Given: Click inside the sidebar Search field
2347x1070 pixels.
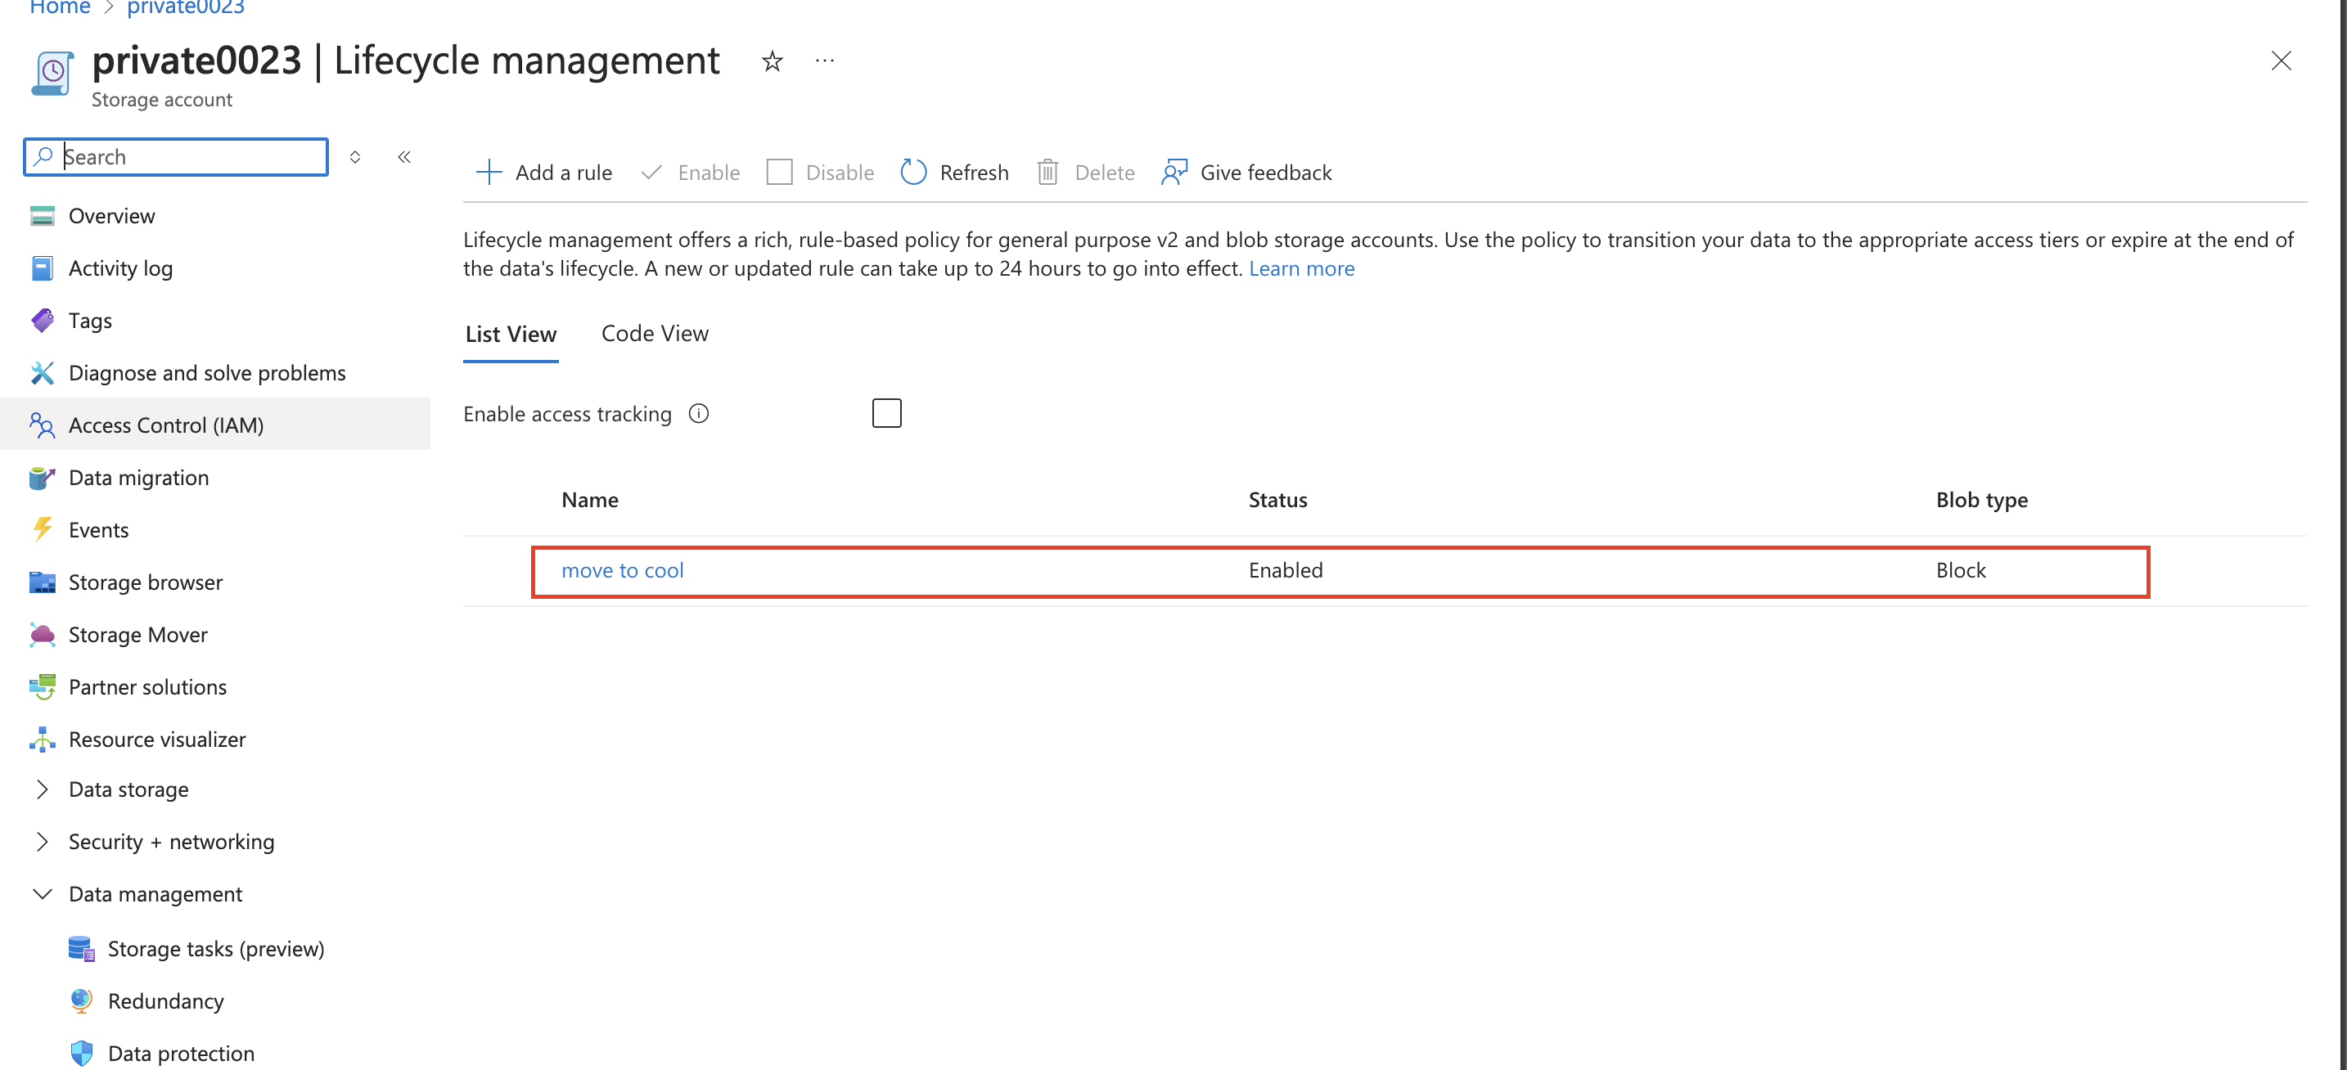Looking at the screenshot, I should click(x=176, y=156).
